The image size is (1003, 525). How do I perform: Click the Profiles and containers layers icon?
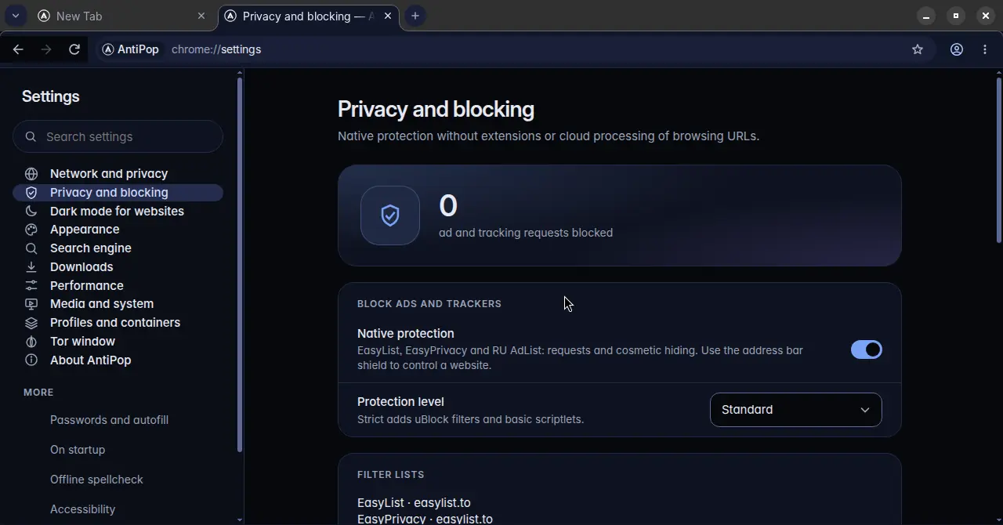pyautogui.click(x=31, y=323)
